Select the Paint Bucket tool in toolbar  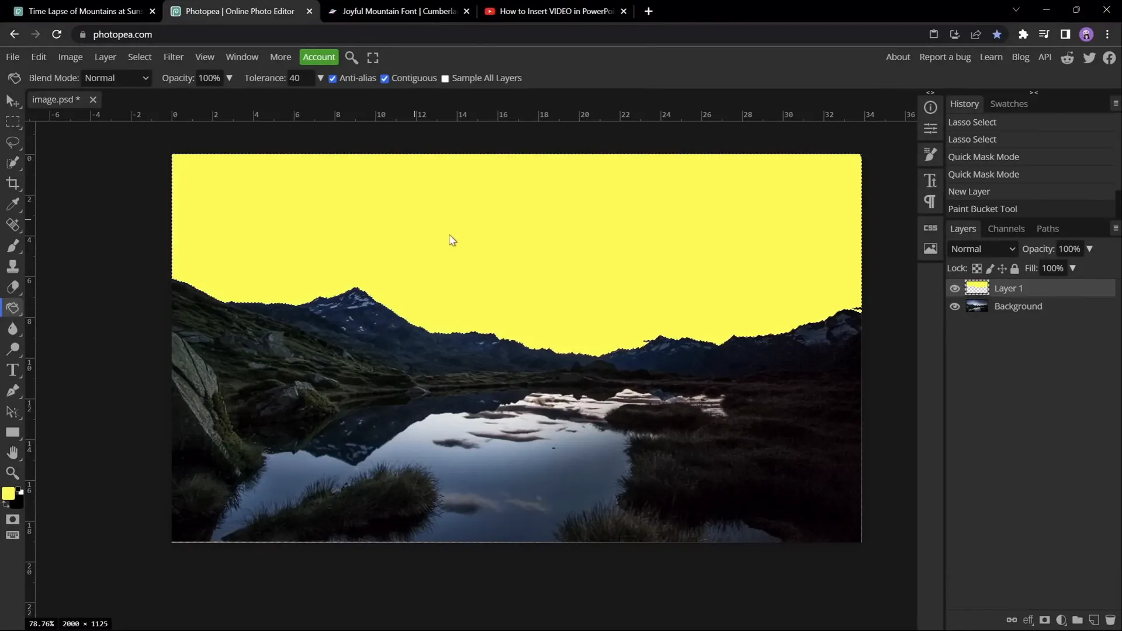click(12, 308)
